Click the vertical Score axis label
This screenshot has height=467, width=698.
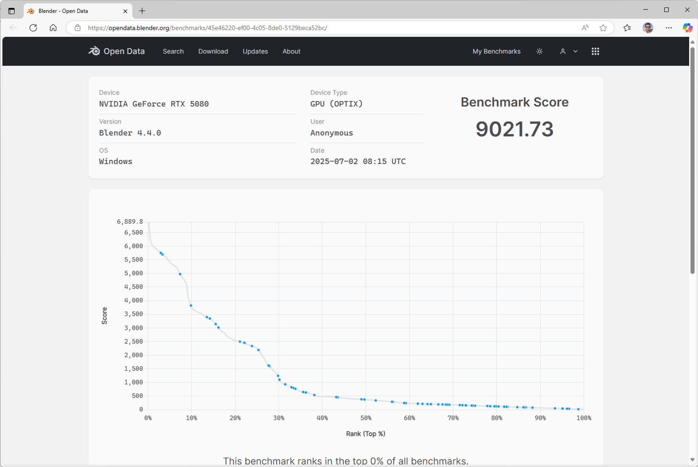[104, 315]
